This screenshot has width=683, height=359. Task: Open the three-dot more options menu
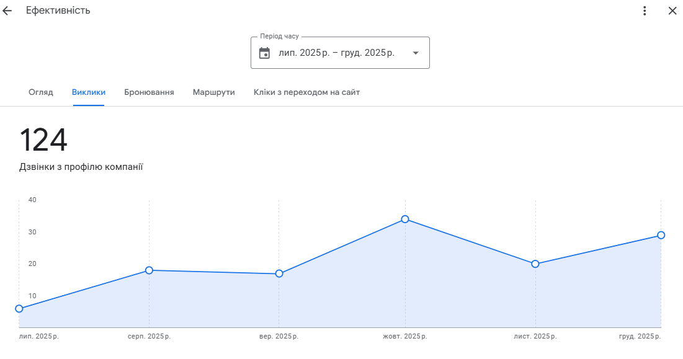(645, 11)
